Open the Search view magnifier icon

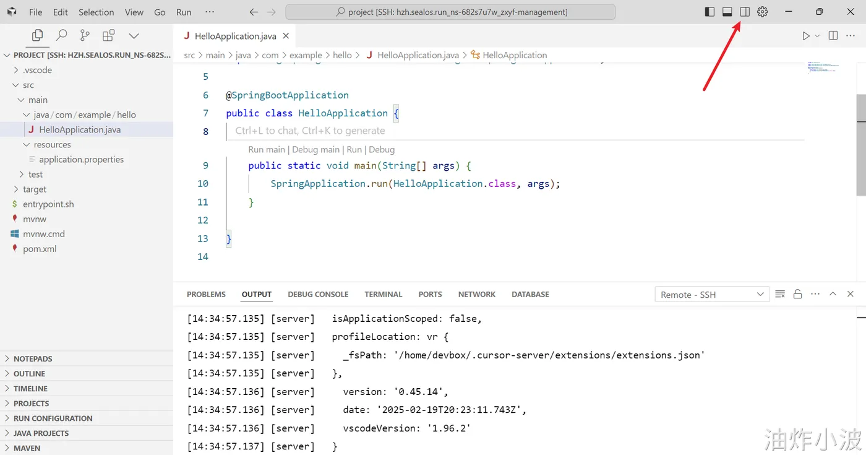coord(61,36)
